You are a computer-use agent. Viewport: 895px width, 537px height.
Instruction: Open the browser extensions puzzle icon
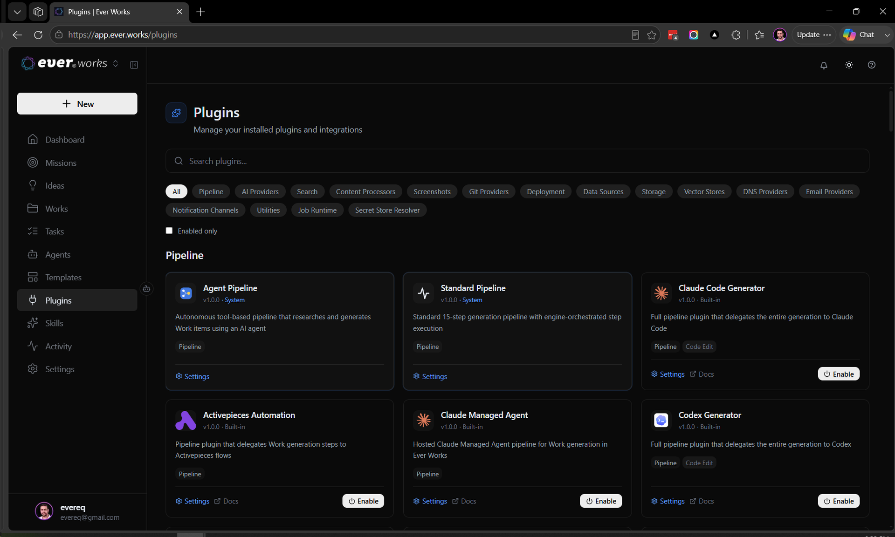coord(736,35)
